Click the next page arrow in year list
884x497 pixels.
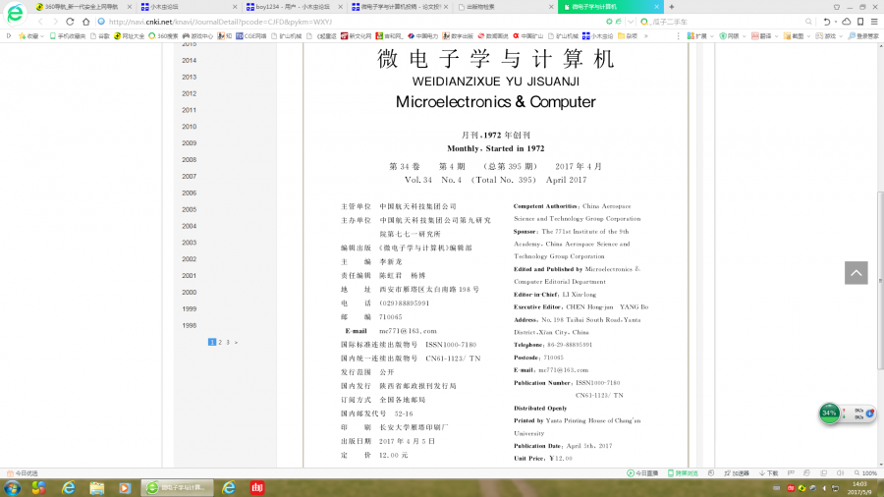[x=236, y=342]
